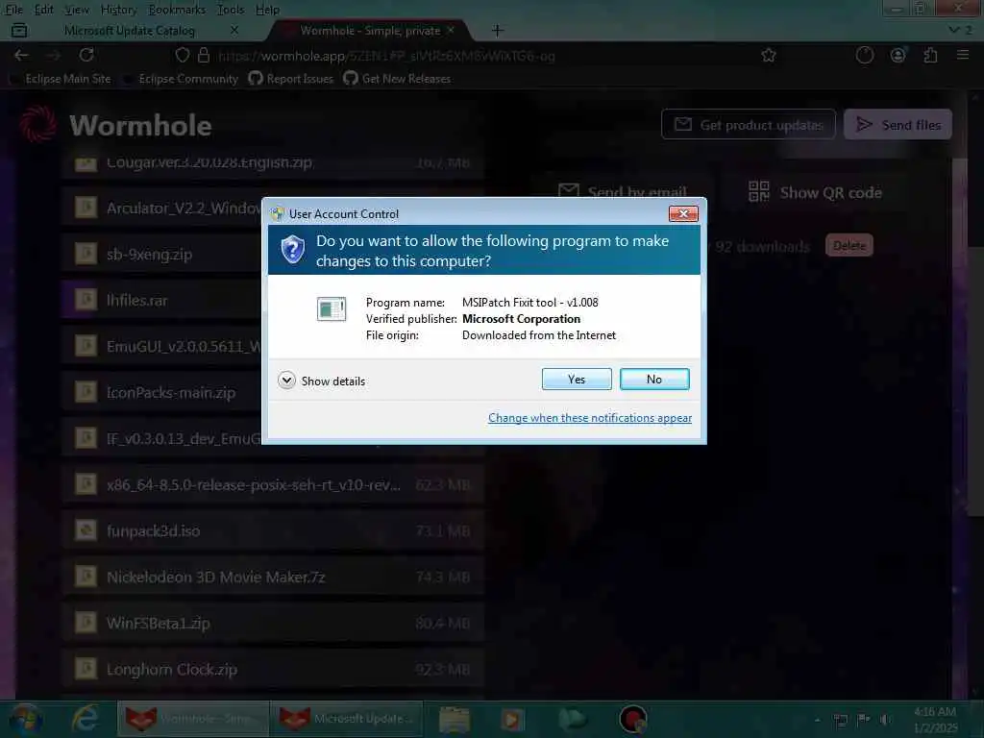Select WinFSBeta1.zip file row

tap(272, 623)
